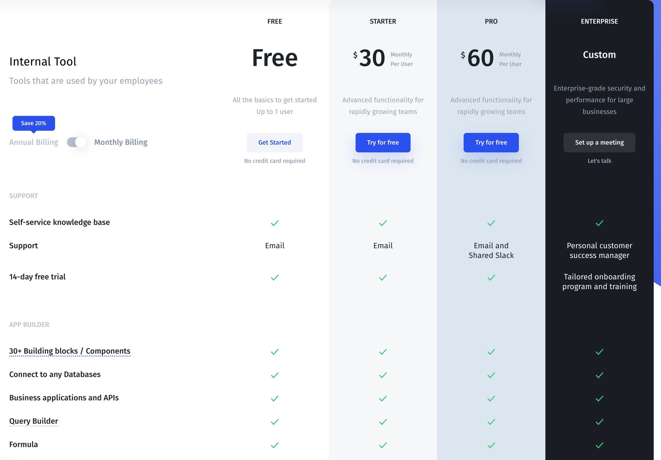Click the checkmark for Pro Connect to any Databases
The image size is (661, 460).
[x=491, y=375]
